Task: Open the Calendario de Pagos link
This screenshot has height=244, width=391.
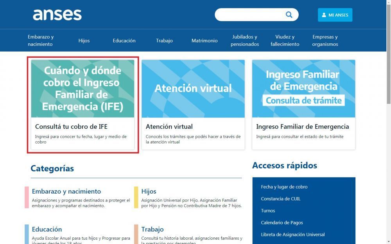Action: tap(282, 223)
